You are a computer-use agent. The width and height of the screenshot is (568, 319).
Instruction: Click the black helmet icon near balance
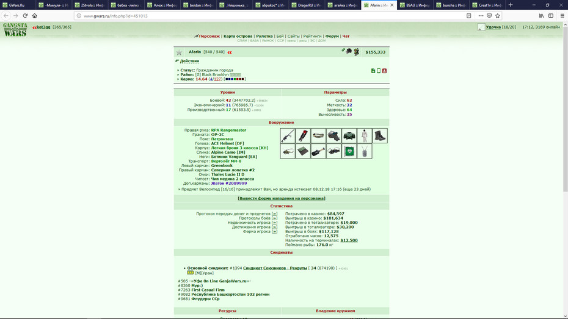pos(349,51)
